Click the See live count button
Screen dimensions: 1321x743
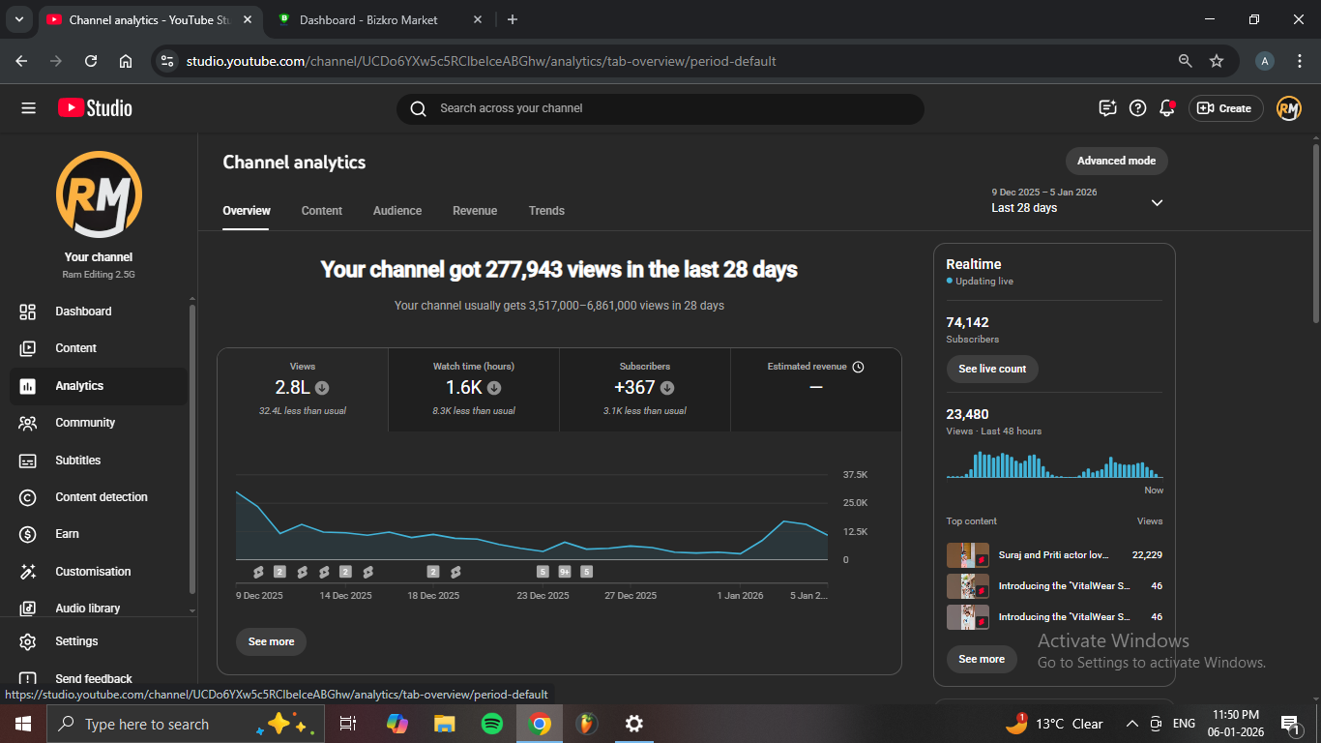[992, 369]
